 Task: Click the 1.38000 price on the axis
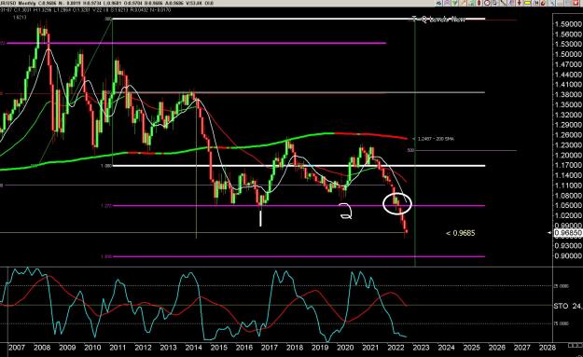[x=568, y=95]
